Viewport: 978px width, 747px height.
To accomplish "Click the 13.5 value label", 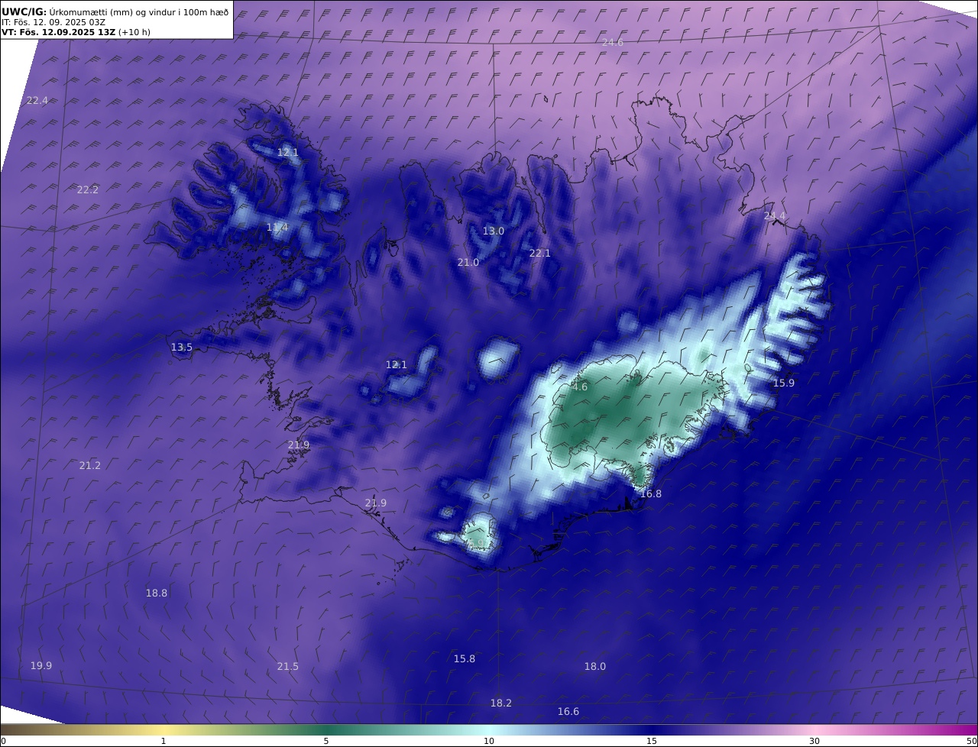I will [x=182, y=348].
